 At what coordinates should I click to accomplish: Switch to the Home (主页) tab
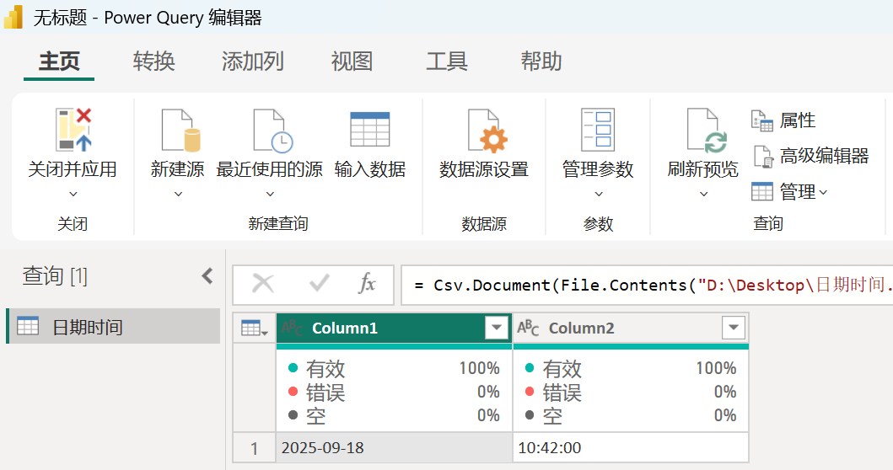(59, 61)
